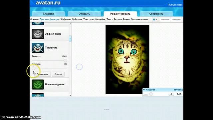This screenshot has width=213, height=120.
Task: Open the Эффекты menu
Action: click(x=66, y=19)
